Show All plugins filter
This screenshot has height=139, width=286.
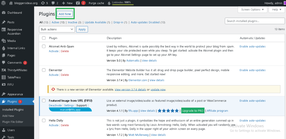point(41,22)
